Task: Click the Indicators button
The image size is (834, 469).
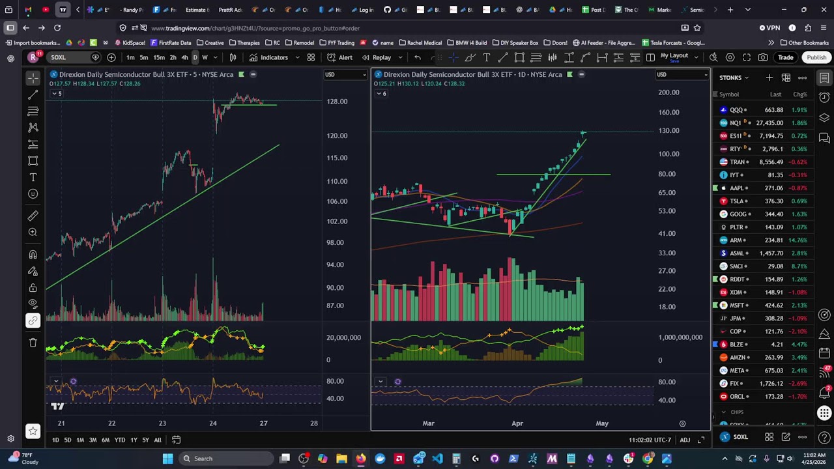Action: click(268, 57)
